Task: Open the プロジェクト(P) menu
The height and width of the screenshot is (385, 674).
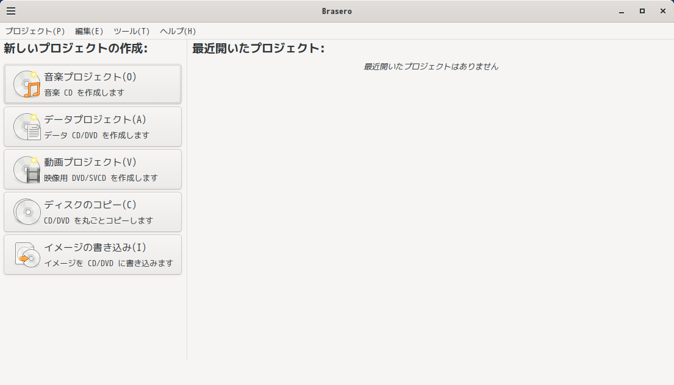Action: [35, 31]
